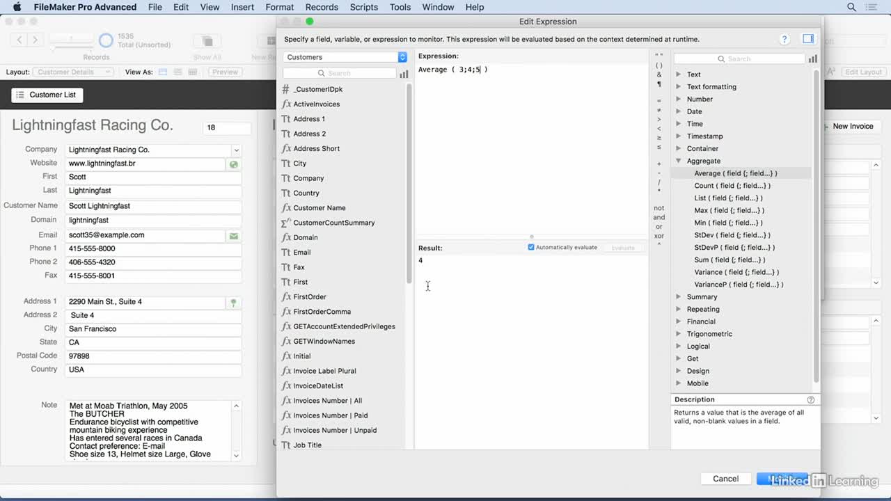The image size is (891, 501).
Task: Click the email envelope icon beside scott35@example.com
Action: tap(234, 236)
